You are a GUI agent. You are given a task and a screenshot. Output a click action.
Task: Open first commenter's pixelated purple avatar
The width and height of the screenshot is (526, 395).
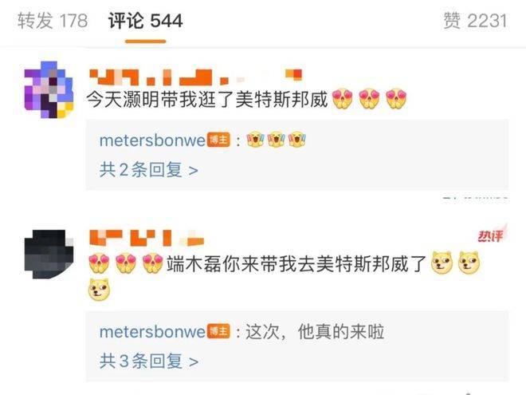point(49,89)
